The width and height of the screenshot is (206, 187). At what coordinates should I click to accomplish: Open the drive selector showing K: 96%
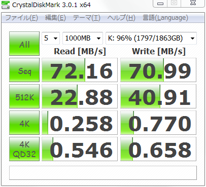151,38
